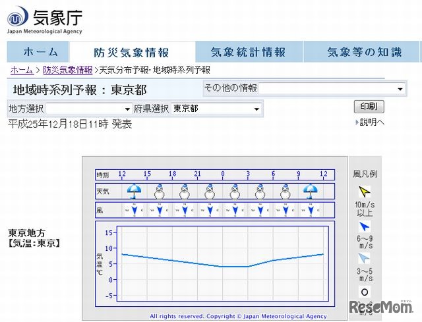Click the wind arrow at 12-15時
The image size is (422, 322).
[135, 210]
